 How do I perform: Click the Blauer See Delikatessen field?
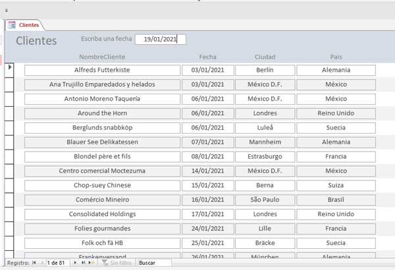[x=102, y=142]
